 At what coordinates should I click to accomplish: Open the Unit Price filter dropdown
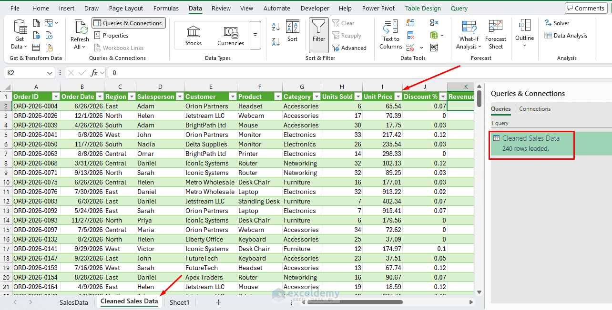click(x=398, y=97)
